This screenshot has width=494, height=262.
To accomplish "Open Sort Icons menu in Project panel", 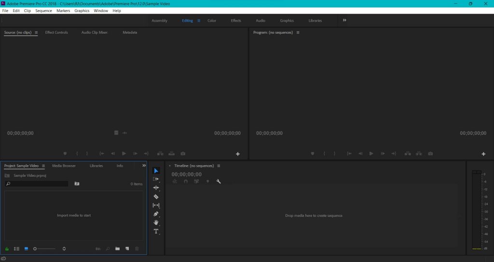I will pos(64,249).
